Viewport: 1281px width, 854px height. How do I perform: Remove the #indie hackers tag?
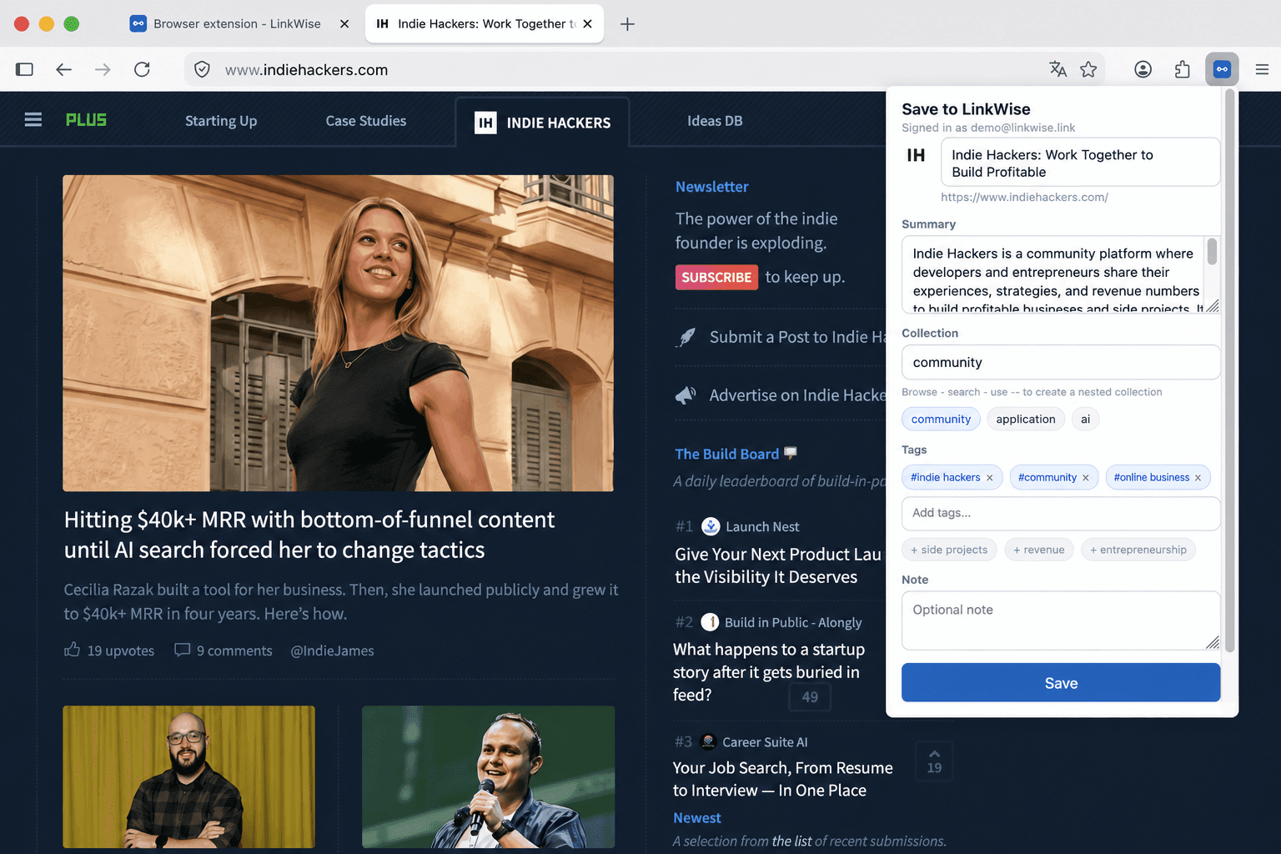pyautogui.click(x=990, y=478)
